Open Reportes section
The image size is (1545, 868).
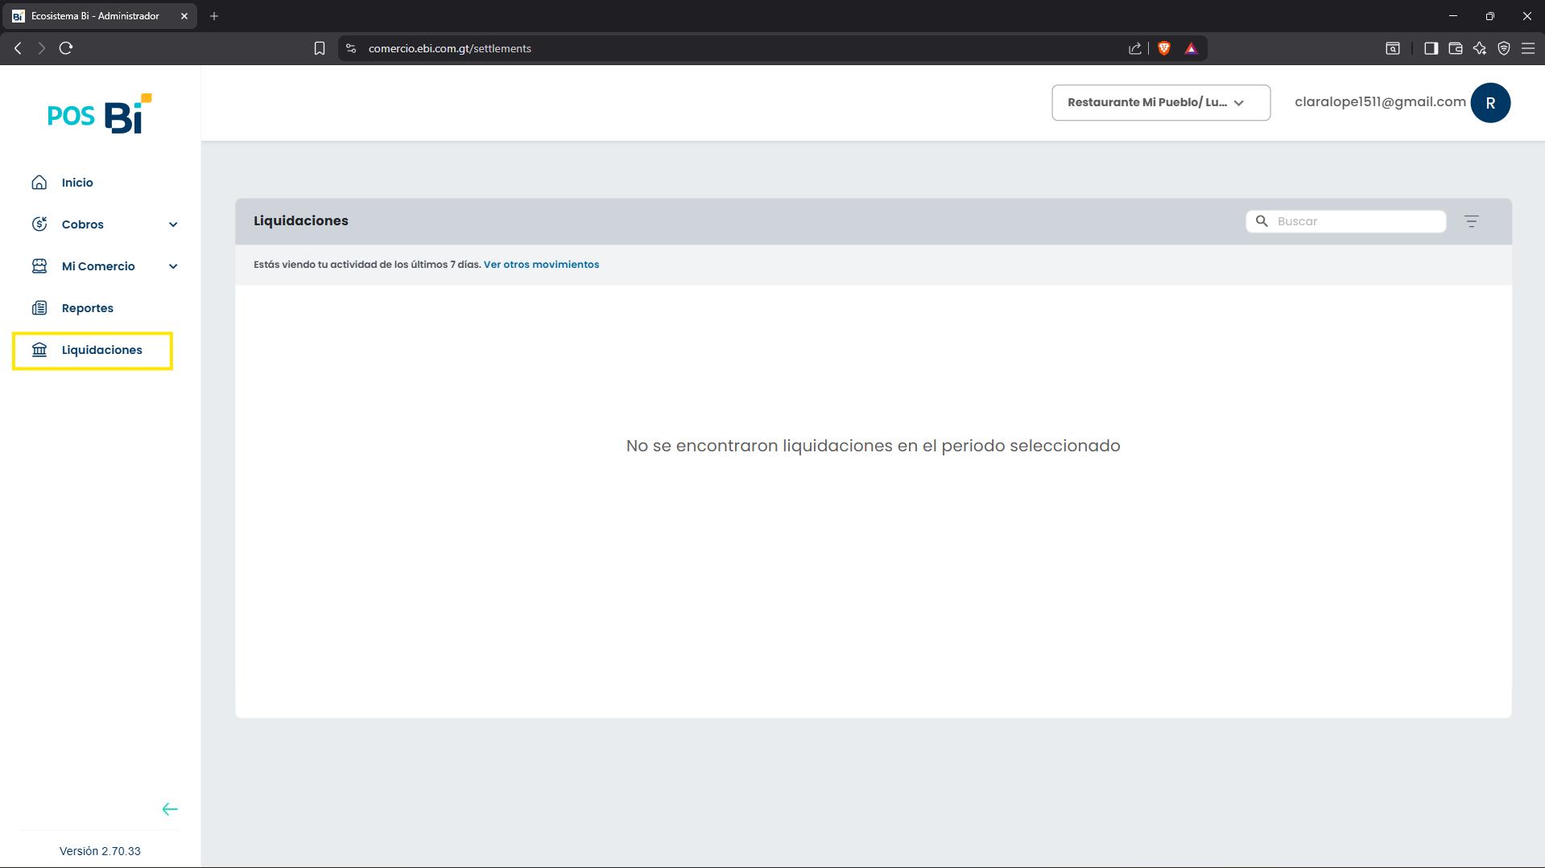(x=88, y=308)
